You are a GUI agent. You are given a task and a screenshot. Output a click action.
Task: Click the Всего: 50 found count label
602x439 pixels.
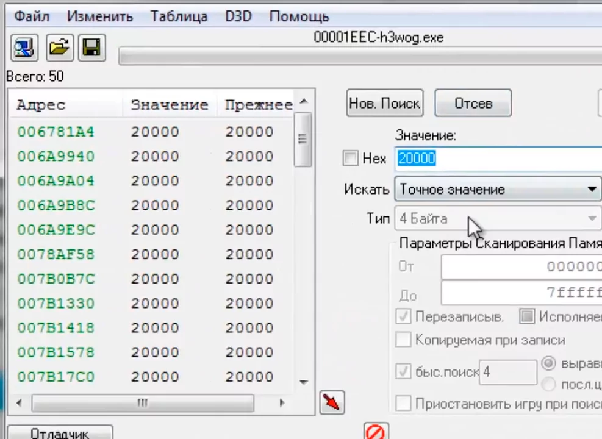click(x=35, y=76)
